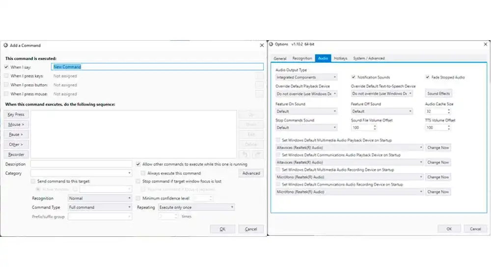Screen dimensions: 491x278
Task: Cancel the Add a Command dialog
Action: point(251,229)
